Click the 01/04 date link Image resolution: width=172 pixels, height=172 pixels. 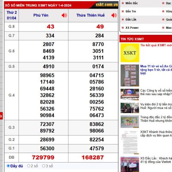point(12,18)
